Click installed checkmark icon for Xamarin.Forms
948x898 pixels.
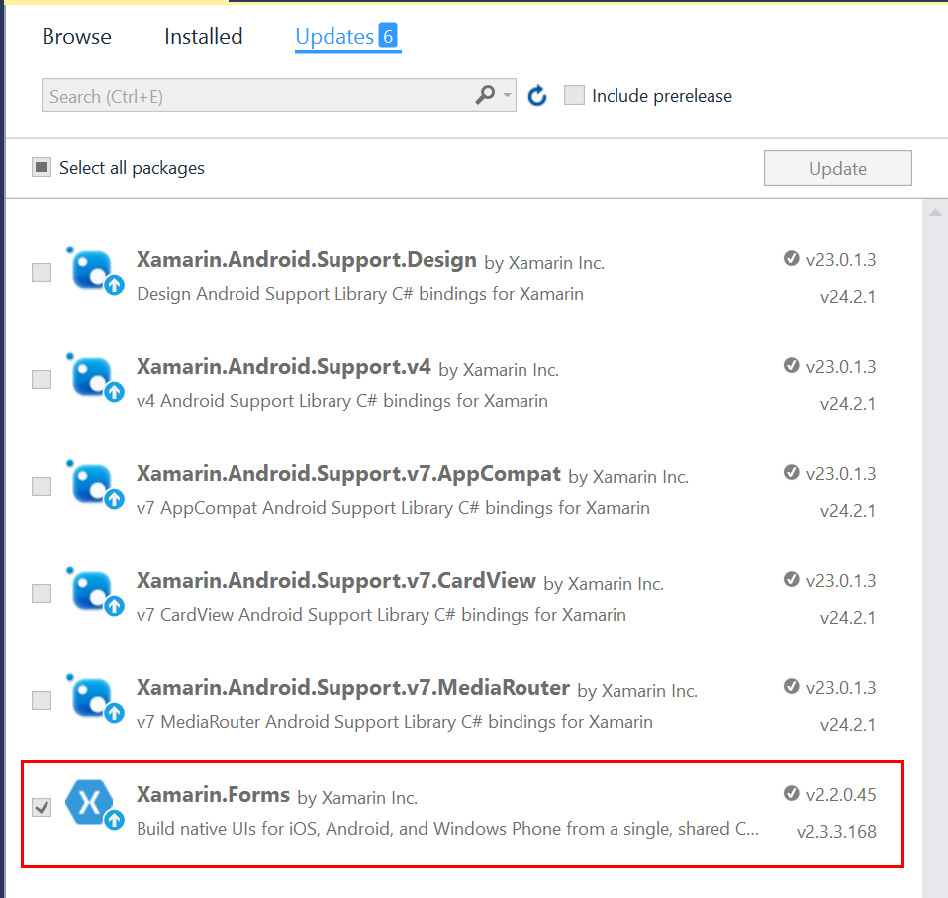coord(791,793)
